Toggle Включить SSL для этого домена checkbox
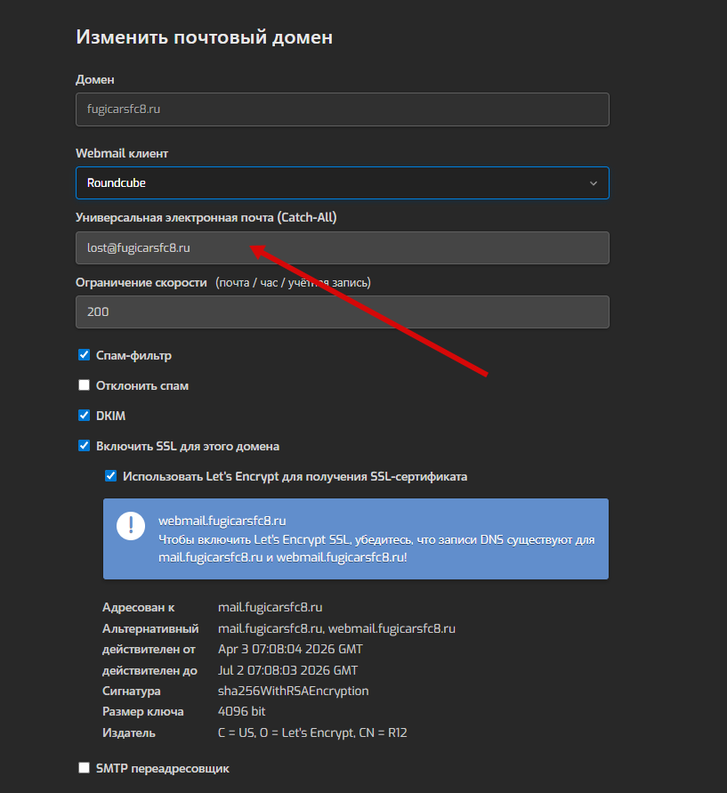The height and width of the screenshot is (793, 727). [x=85, y=446]
